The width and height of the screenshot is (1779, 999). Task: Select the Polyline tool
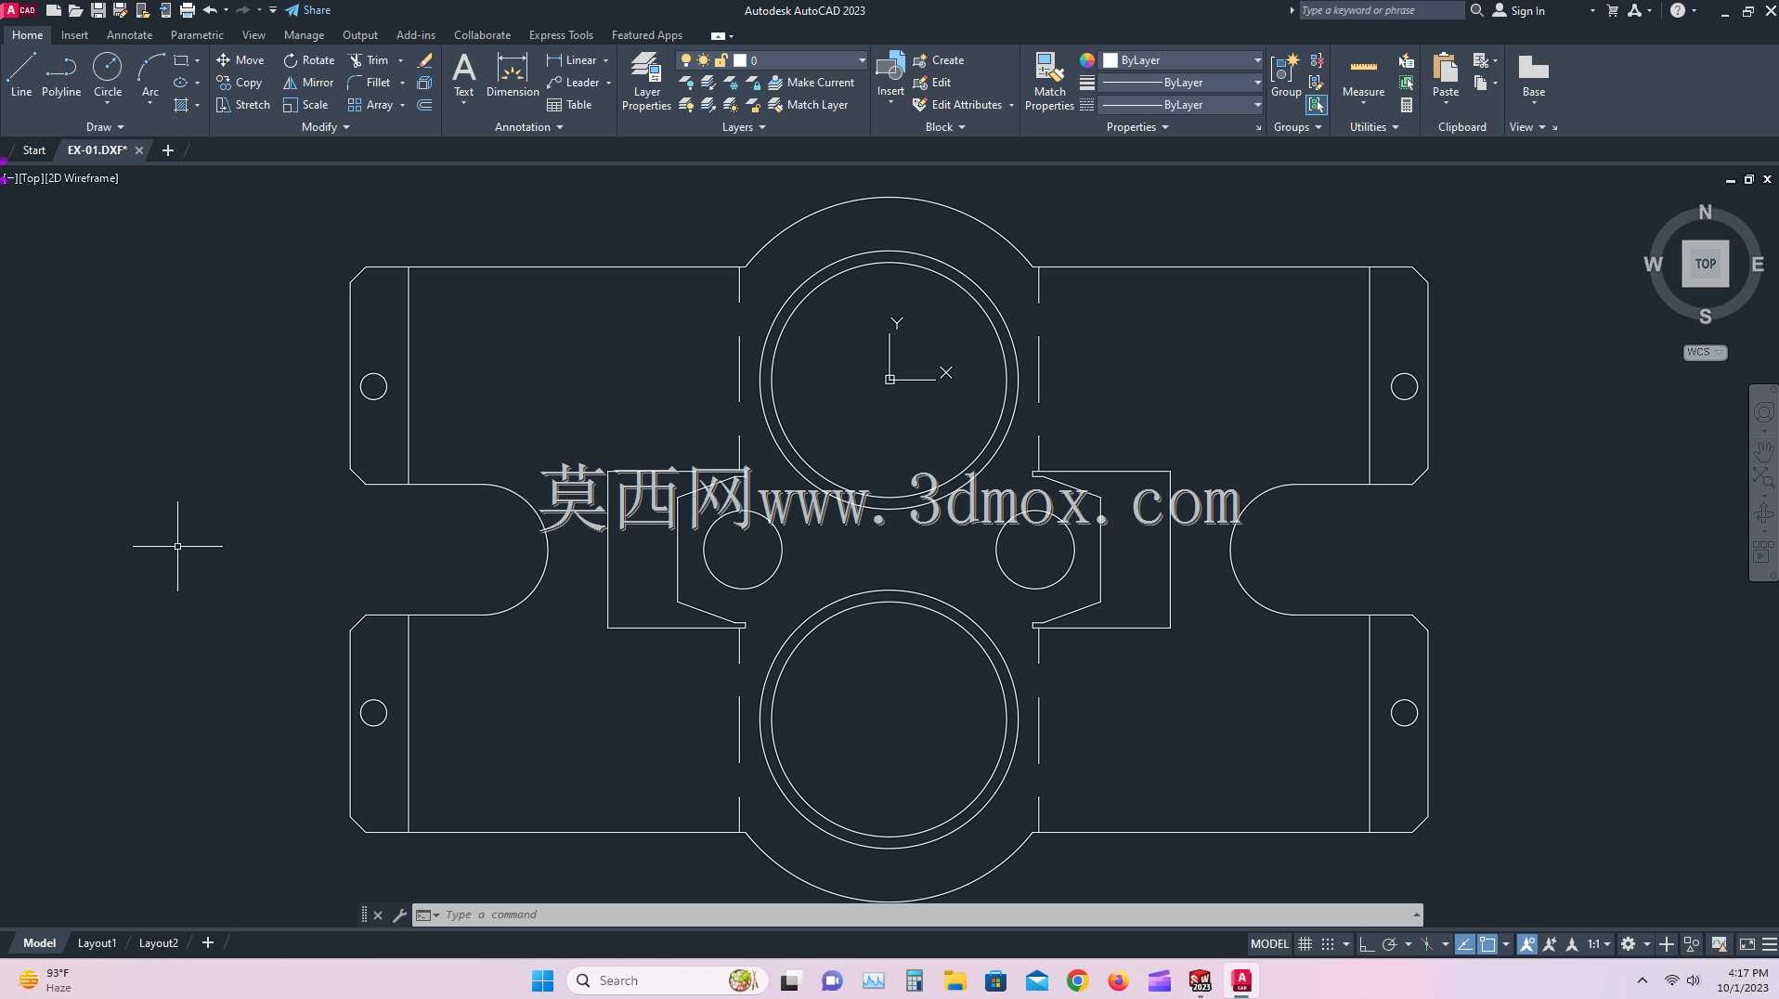pos(61,74)
